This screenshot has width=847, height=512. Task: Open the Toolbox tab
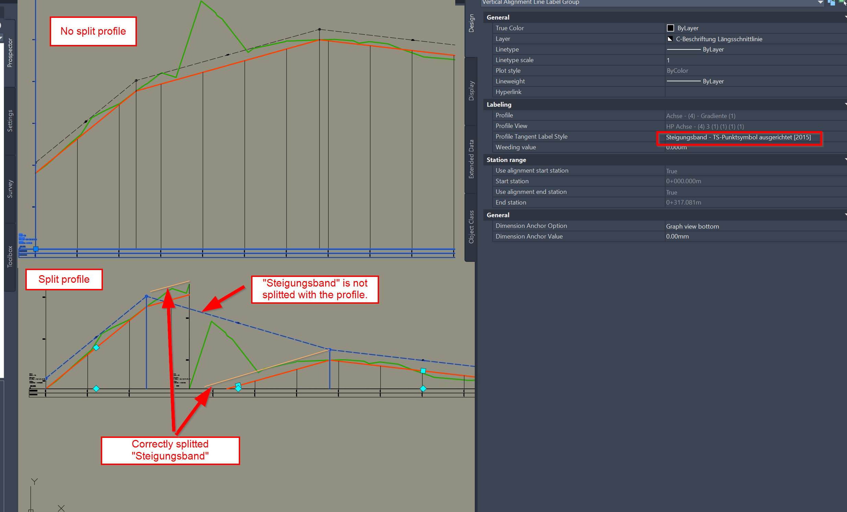10,256
